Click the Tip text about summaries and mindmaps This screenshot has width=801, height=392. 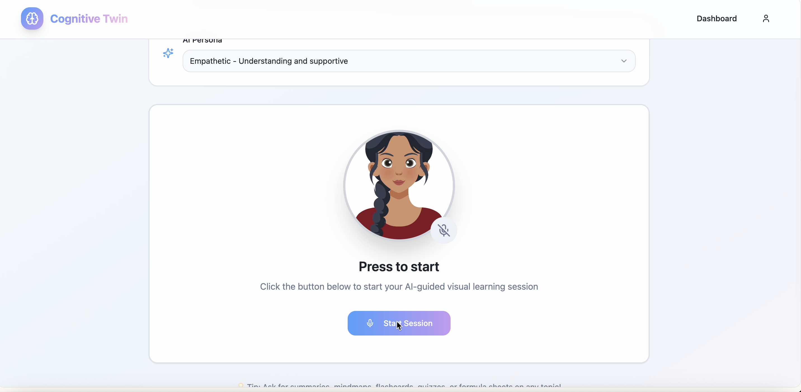click(404, 386)
